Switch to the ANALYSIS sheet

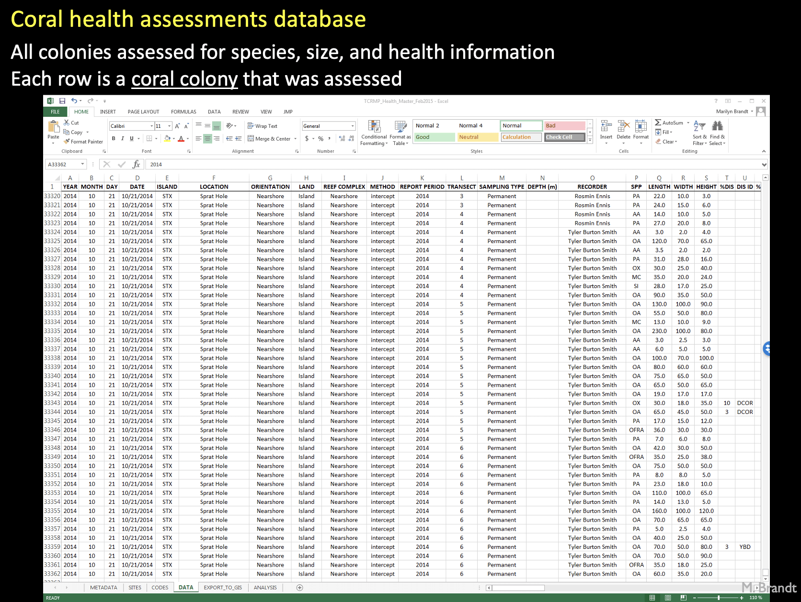click(x=265, y=588)
